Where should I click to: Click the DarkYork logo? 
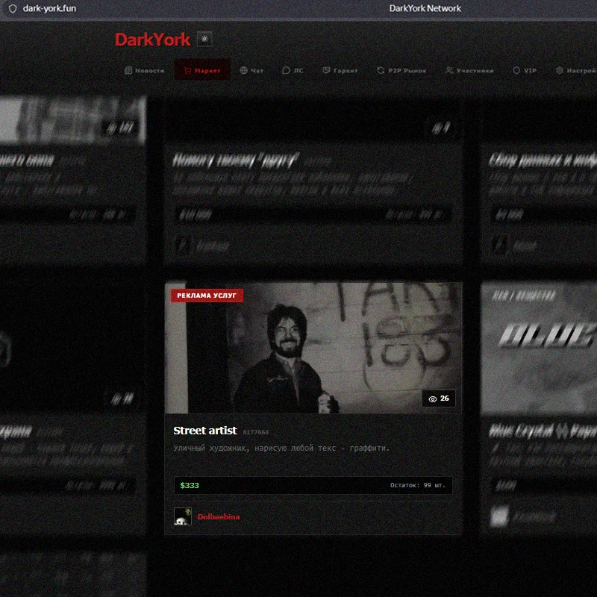(152, 40)
